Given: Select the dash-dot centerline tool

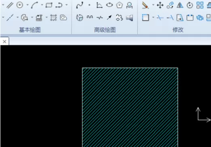Looking at the screenshot, I should (x=10, y=17).
